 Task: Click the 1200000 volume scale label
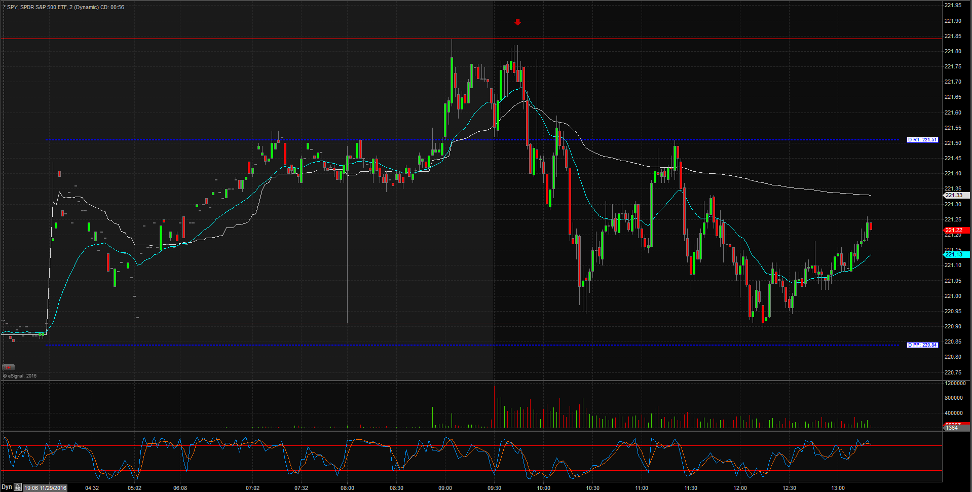[955, 384]
